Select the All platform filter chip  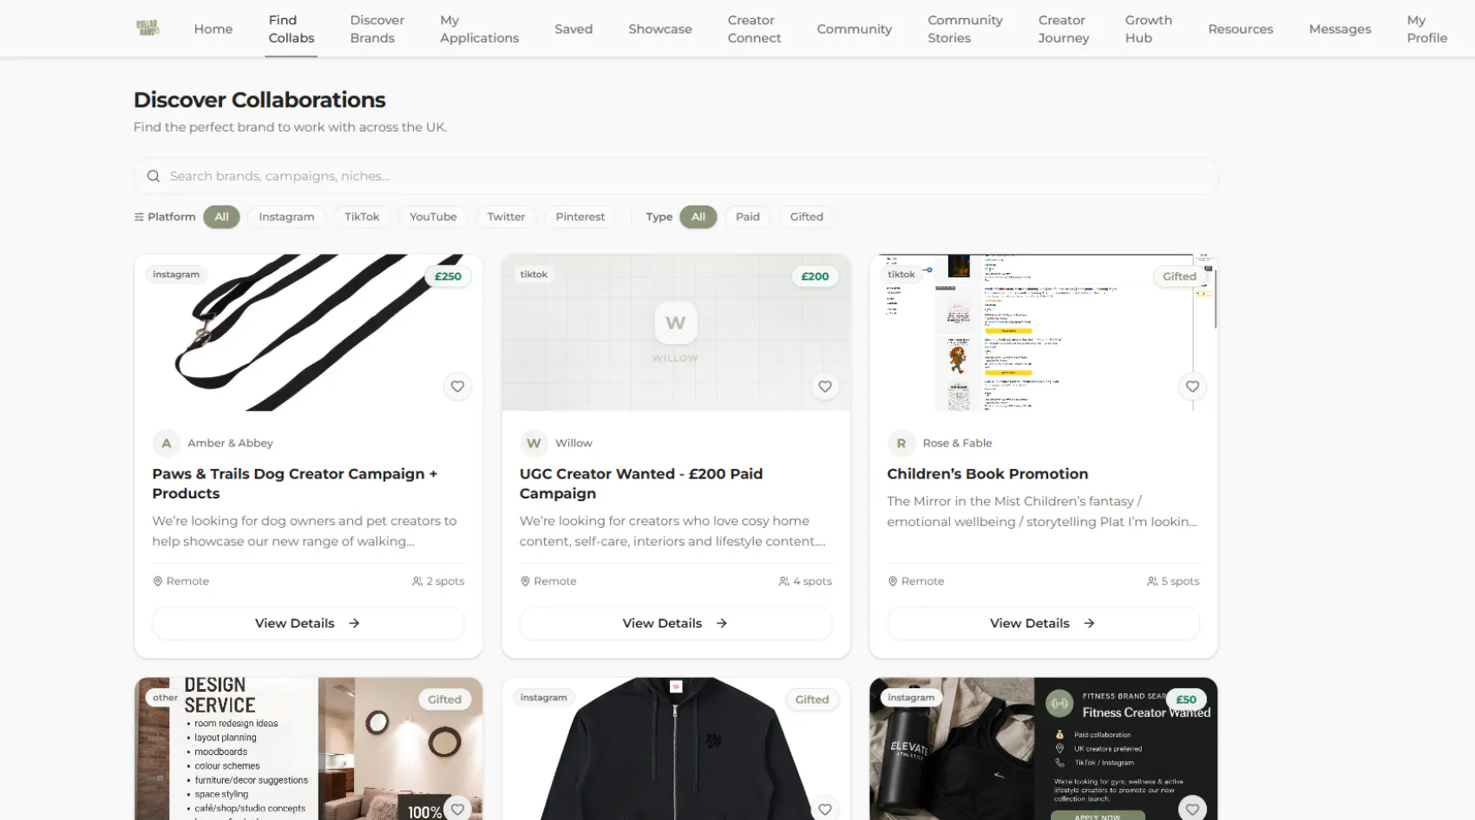[x=221, y=217]
